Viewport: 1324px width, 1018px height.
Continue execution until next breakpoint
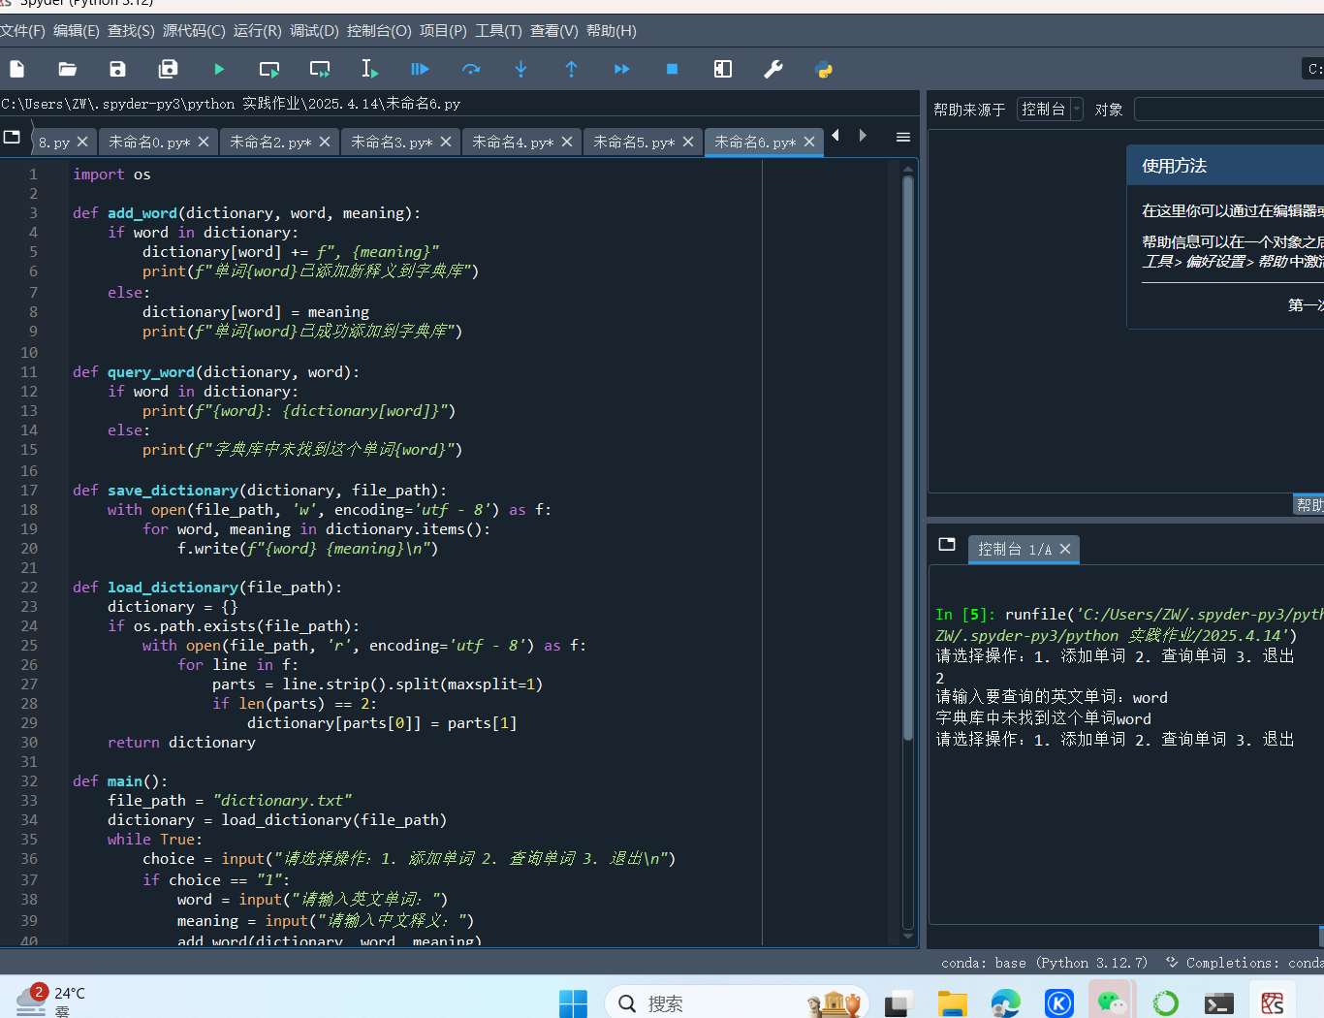click(622, 69)
